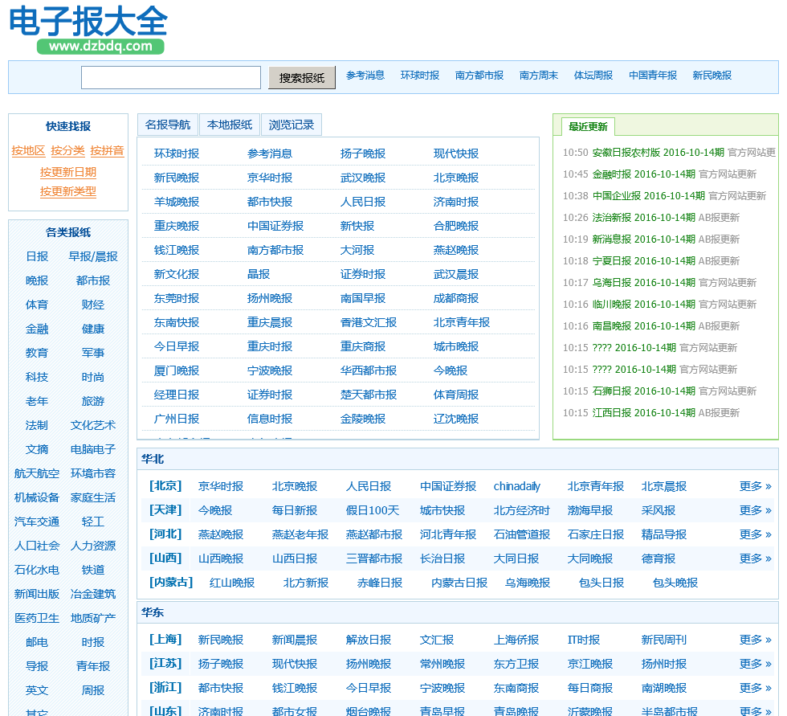The width and height of the screenshot is (787, 716).
Task: Open the 安徽日报农村版 update entry
Action: click(658, 153)
